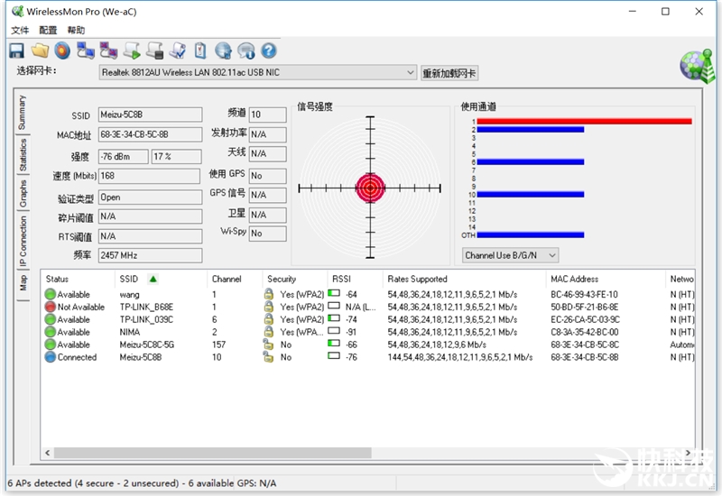Select the NIMA network row
Screen dimensions: 722x496
pyautogui.click(x=368, y=332)
